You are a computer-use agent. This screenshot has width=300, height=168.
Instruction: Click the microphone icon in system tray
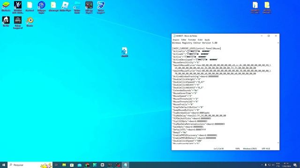tap(266, 165)
